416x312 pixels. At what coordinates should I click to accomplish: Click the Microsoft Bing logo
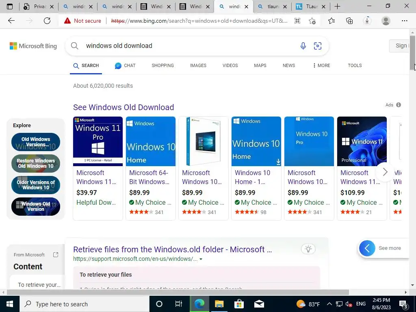[33, 46]
